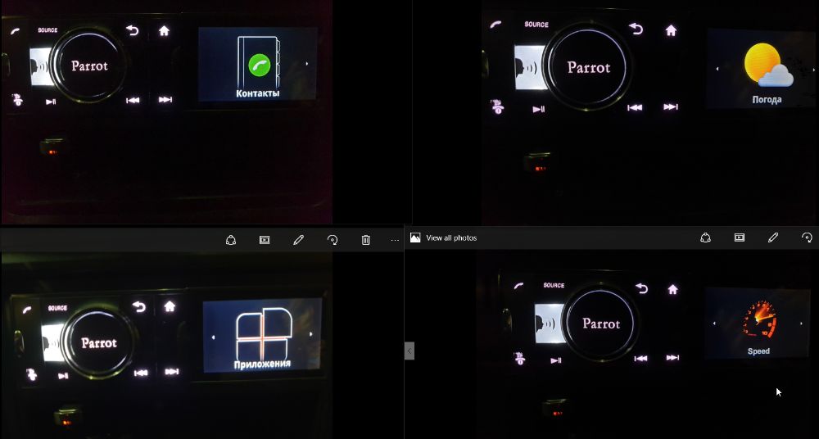
Task: Go to previous photo with the gray arrow
Action: click(x=409, y=351)
